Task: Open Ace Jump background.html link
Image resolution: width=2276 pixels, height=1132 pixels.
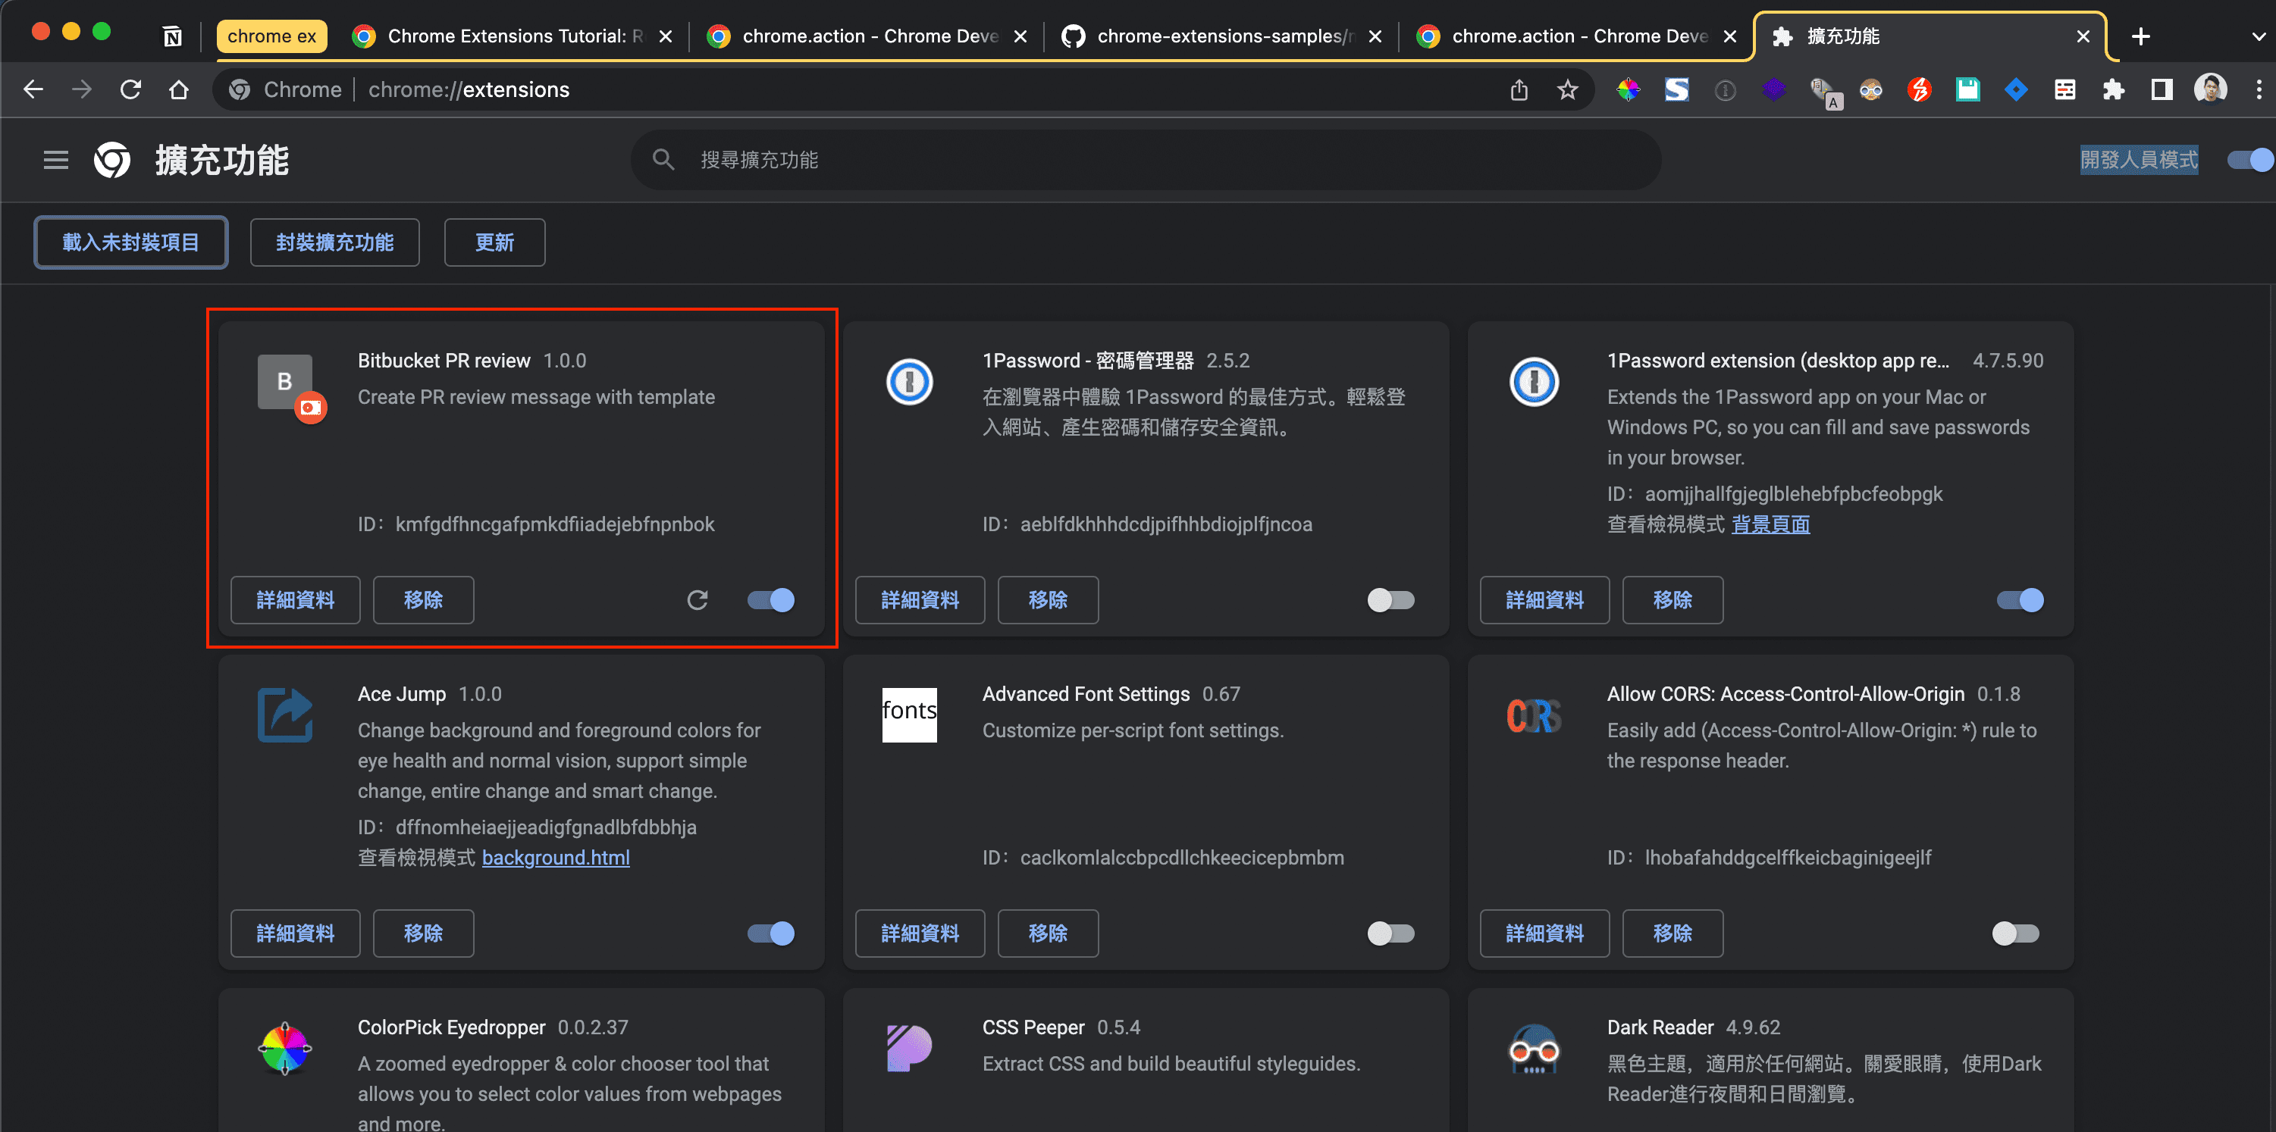Action: 555,858
